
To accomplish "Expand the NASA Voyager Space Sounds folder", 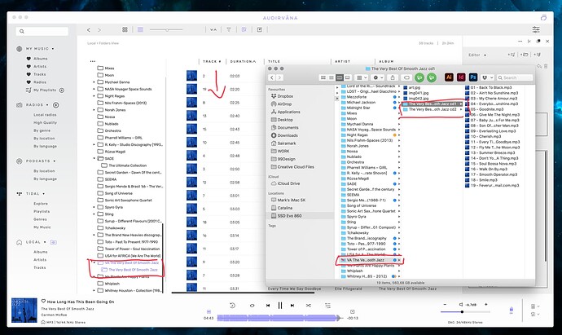I will coord(94,90).
